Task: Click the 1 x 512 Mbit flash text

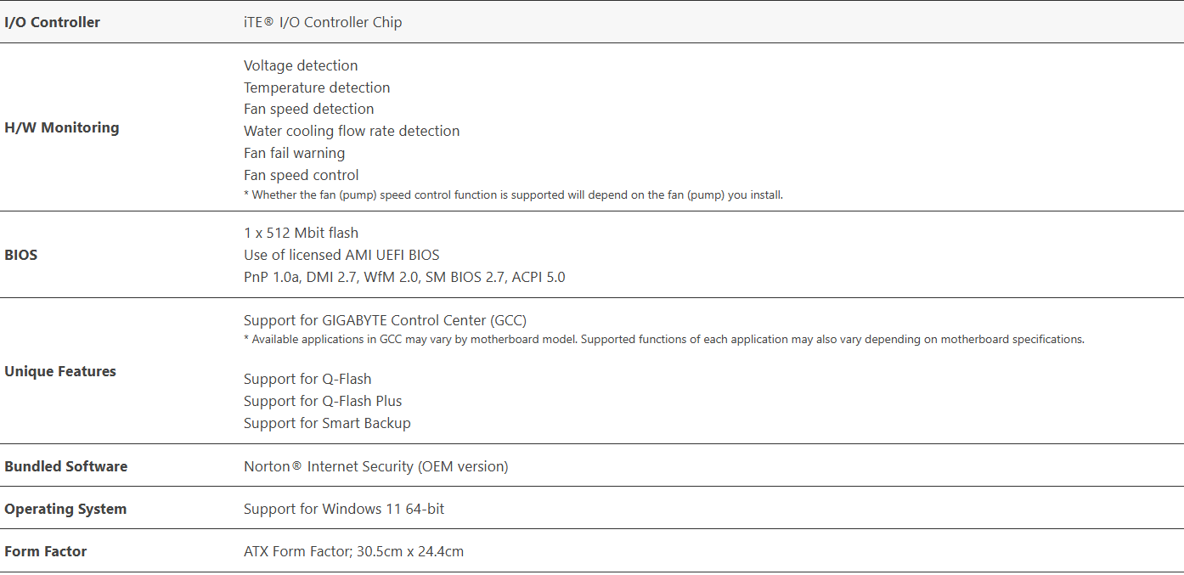Action: (301, 233)
